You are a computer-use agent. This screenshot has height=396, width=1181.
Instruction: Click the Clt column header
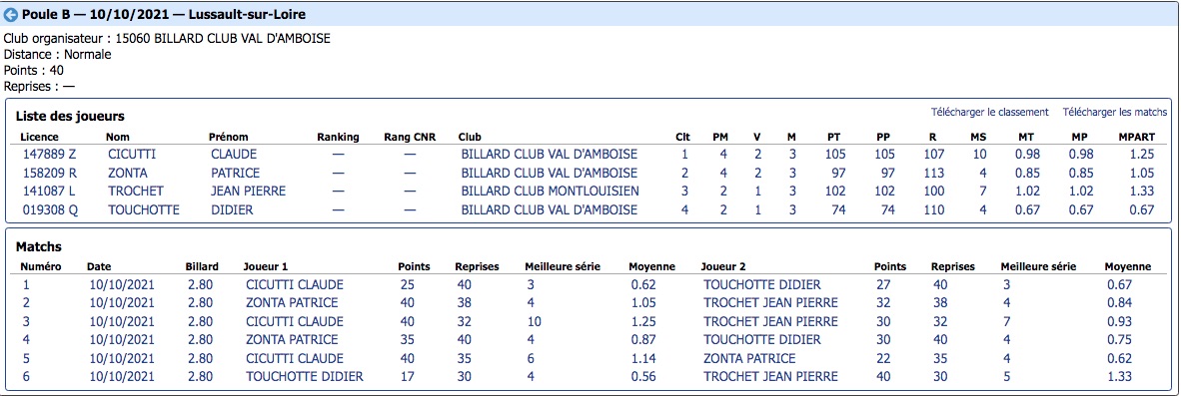(x=682, y=138)
